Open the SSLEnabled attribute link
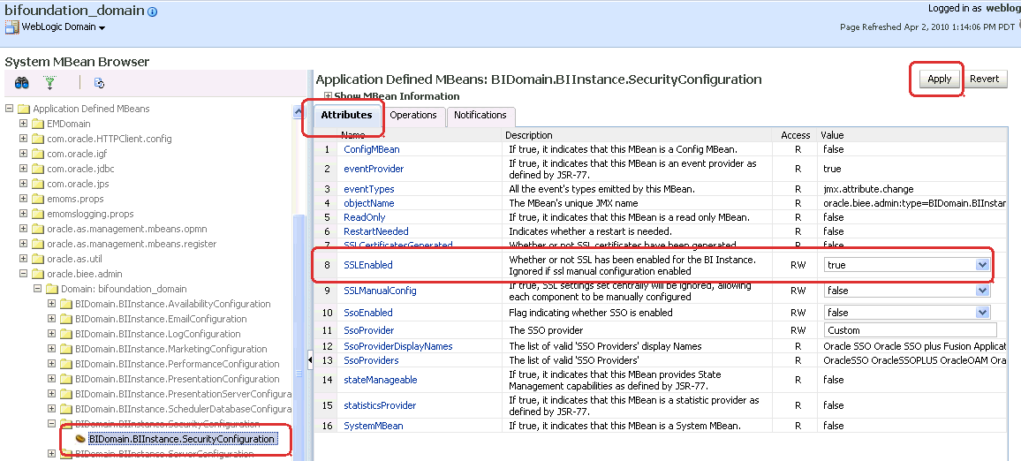1021x461 pixels. pyautogui.click(x=368, y=265)
